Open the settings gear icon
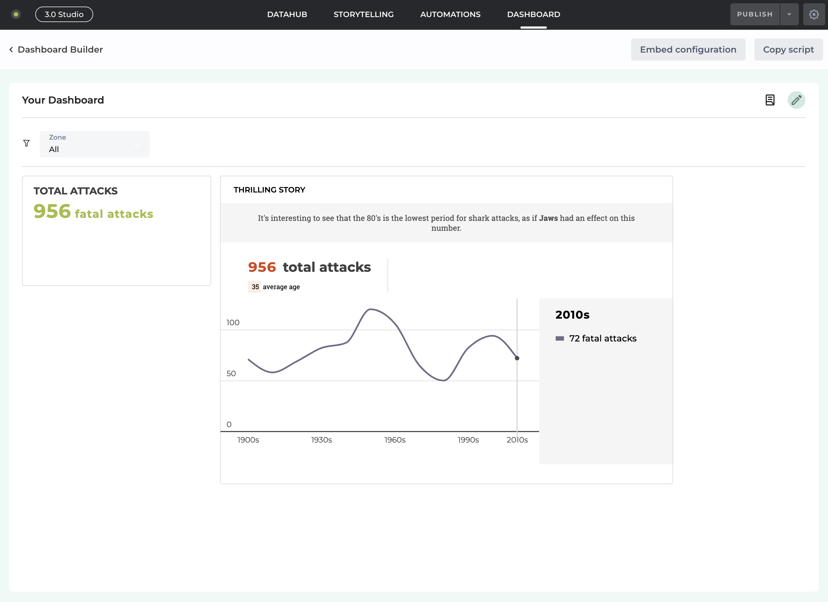The image size is (828, 602). [x=814, y=14]
